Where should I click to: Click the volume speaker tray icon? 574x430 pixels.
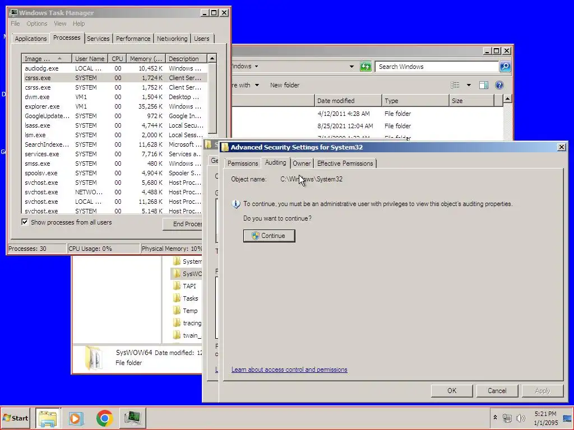click(x=520, y=418)
